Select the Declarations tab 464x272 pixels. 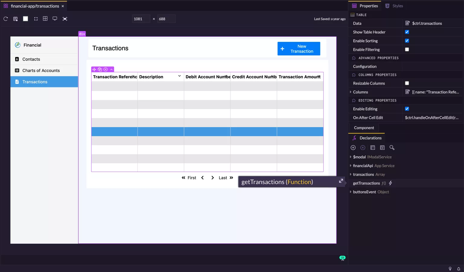[367, 138]
